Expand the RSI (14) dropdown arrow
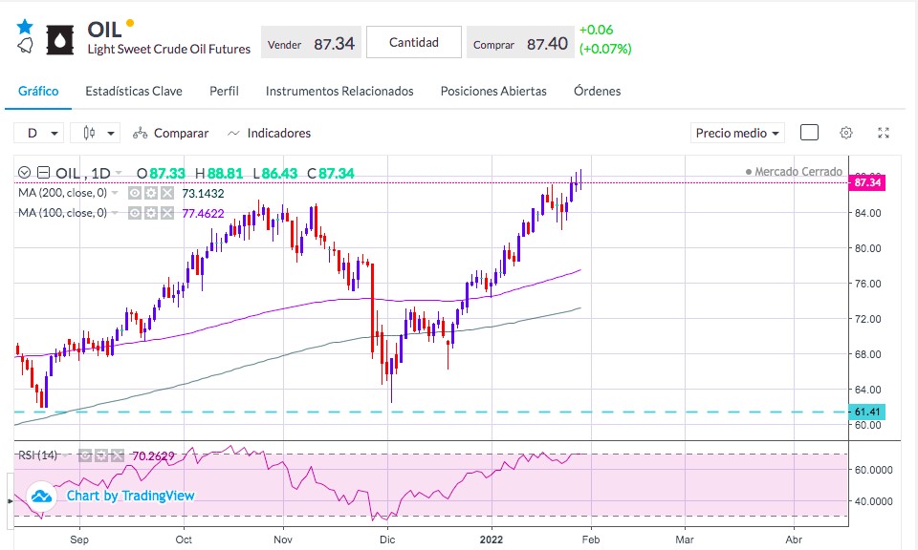918x550 pixels. (x=66, y=455)
